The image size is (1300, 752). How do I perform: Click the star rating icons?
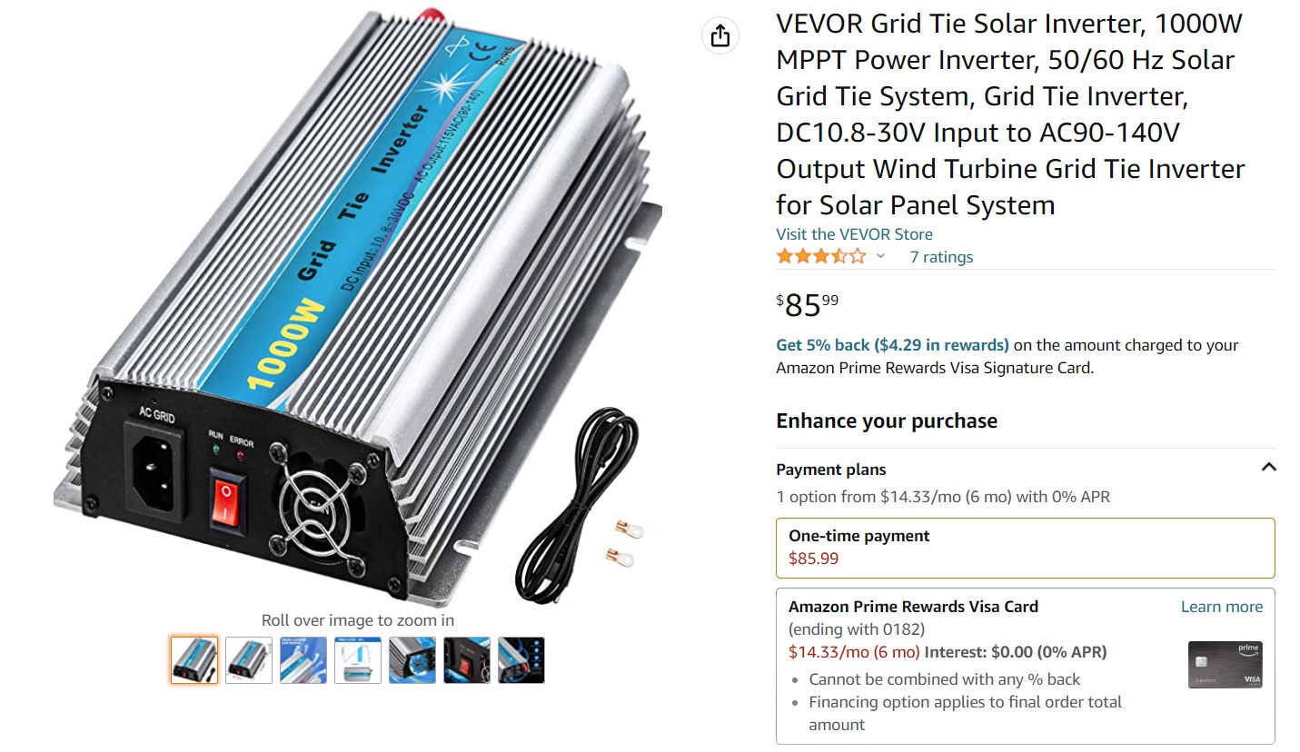[821, 257]
